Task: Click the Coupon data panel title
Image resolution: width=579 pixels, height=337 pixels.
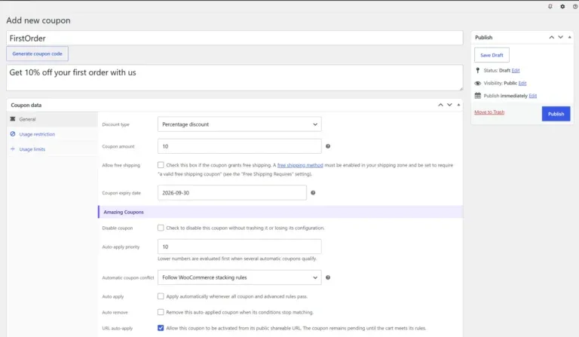Action: tap(26, 105)
